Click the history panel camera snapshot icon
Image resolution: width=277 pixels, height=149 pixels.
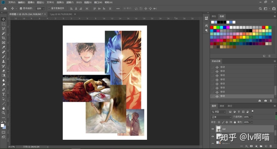point(265,101)
